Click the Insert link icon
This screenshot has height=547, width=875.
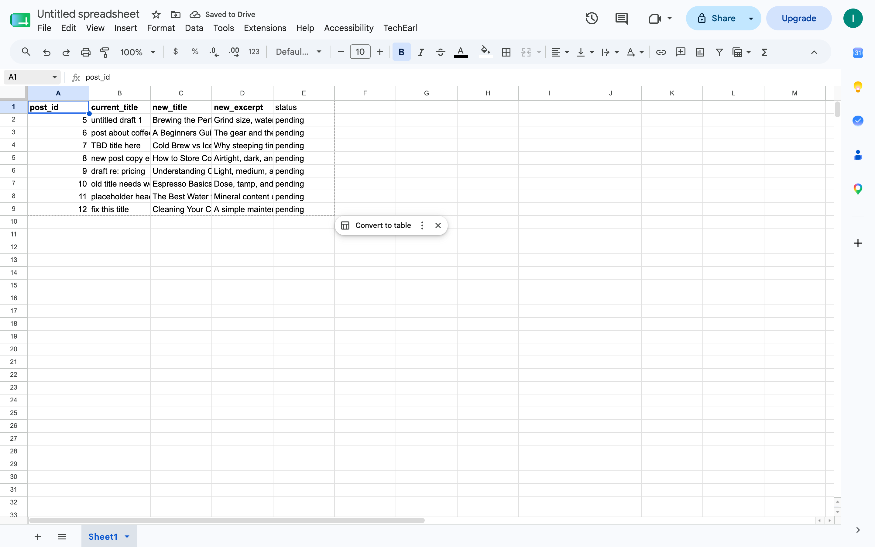[x=661, y=52]
